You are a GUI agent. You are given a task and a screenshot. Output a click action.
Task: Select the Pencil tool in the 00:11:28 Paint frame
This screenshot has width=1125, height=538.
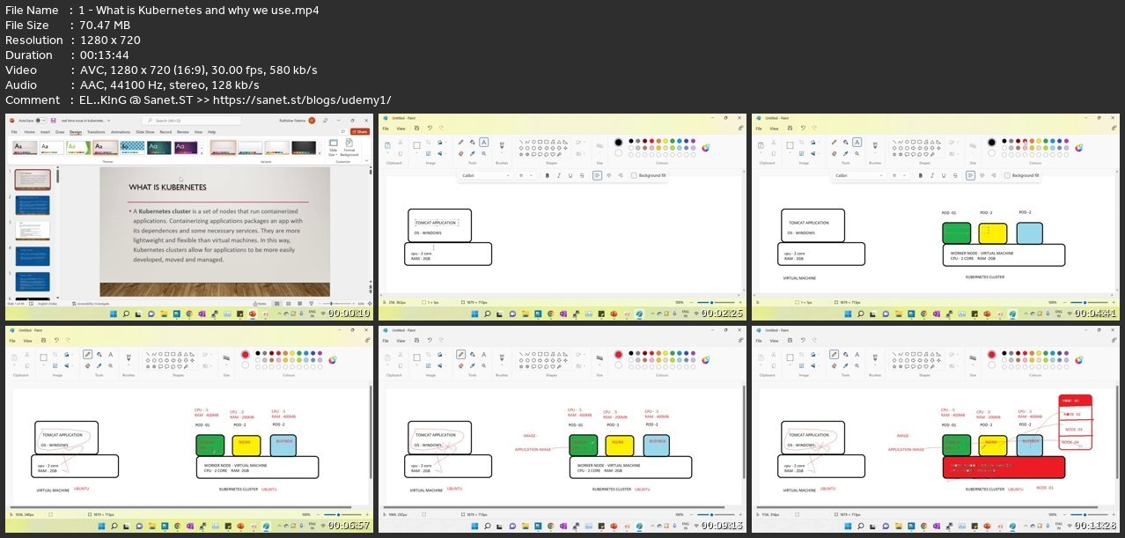pos(835,355)
